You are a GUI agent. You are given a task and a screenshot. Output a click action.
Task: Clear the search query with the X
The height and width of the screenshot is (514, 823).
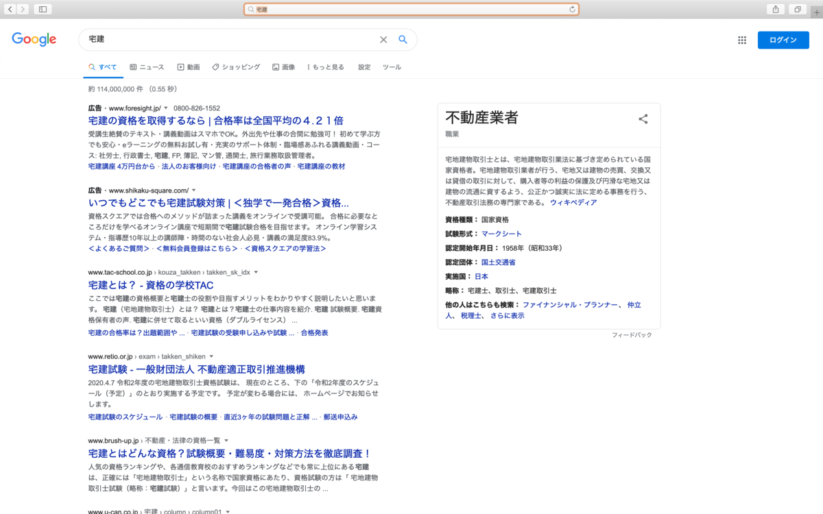(383, 40)
